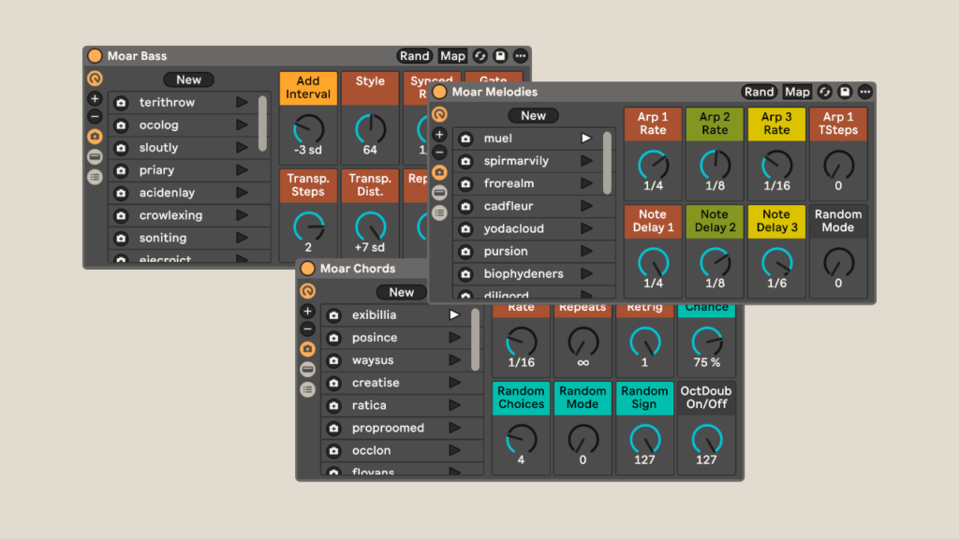Click the save preset icon in Moar Melodies header
959x539 pixels.
point(845,92)
